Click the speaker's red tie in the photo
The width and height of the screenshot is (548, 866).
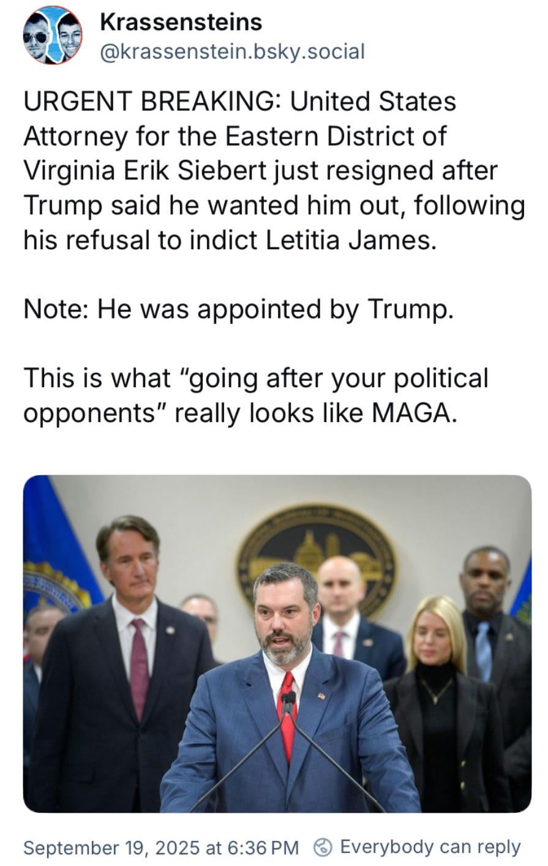pyautogui.click(x=287, y=717)
